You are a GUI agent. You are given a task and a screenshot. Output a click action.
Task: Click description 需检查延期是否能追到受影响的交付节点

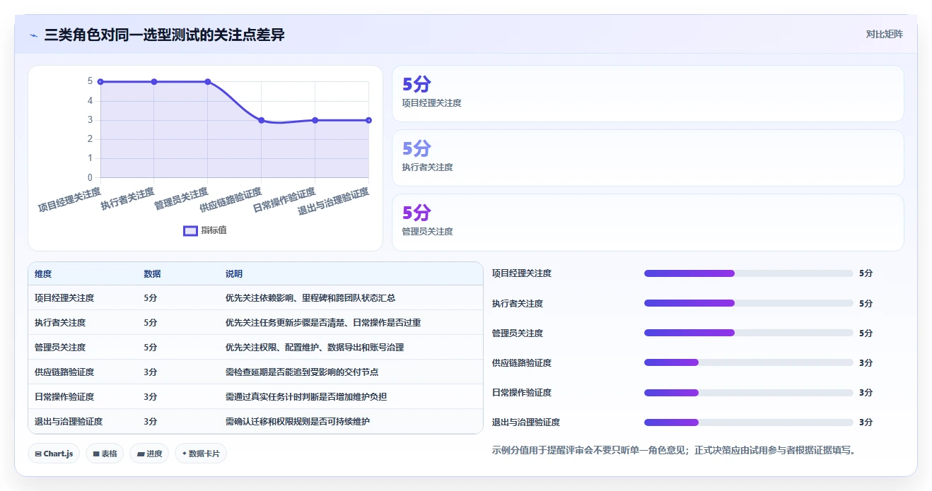[302, 372]
